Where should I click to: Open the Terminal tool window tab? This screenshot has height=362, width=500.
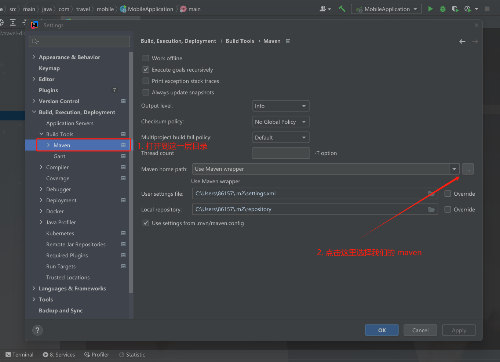tap(19, 355)
